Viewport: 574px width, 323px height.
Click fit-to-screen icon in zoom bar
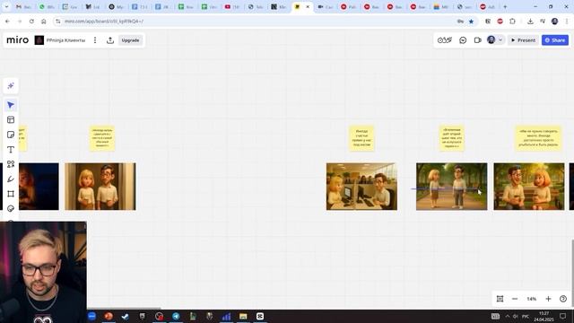pos(500,299)
